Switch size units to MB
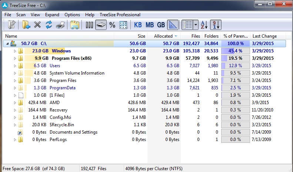The image size is (293, 172). click(150, 25)
